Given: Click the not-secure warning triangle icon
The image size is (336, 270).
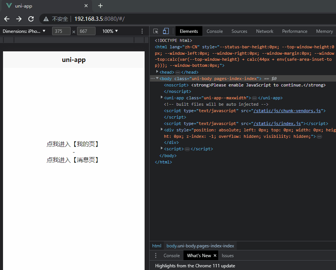Looking at the screenshot, I should [x=46, y=19].
